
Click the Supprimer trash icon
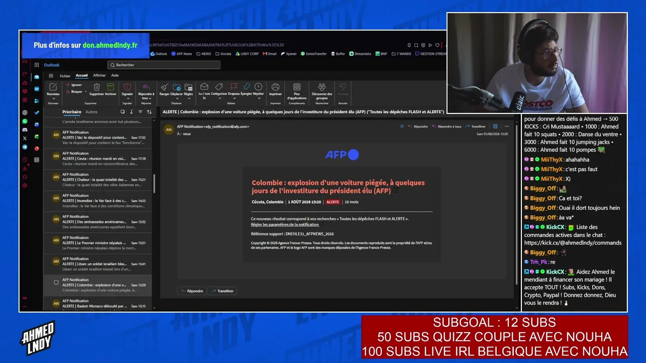[x=96, y=87]
